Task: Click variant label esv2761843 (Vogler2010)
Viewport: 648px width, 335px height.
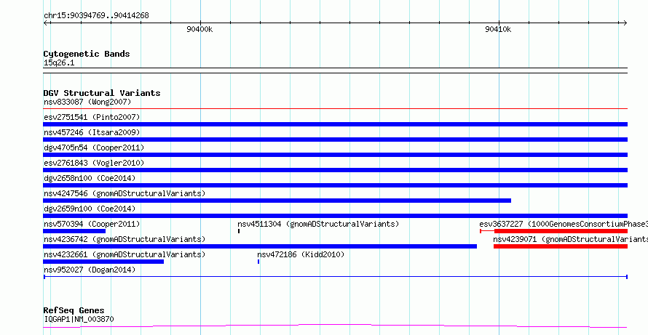Action: (94, 163)
